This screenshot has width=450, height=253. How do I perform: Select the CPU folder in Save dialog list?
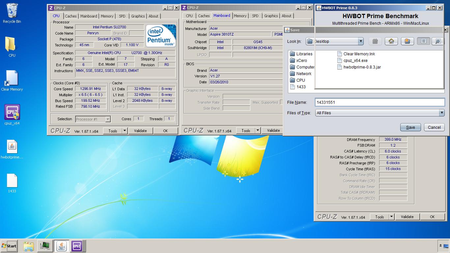click(x=297, y=80)
